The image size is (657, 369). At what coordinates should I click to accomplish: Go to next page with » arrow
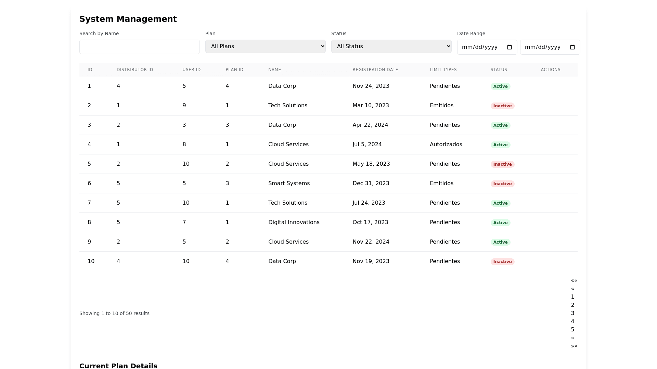572,338
